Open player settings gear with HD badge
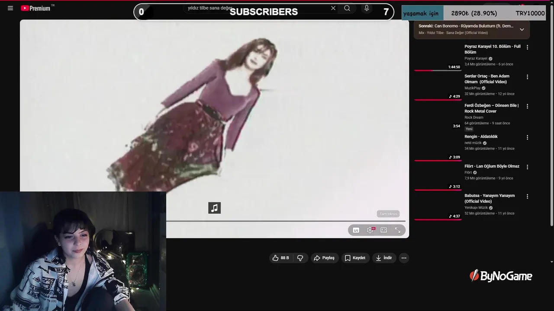 [370, 230]
